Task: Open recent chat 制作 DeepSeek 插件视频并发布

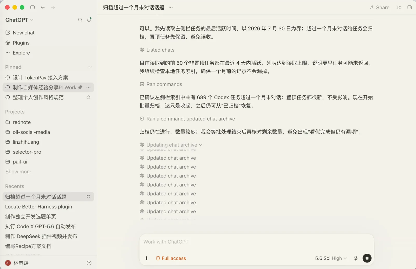Action: [x=48, y=236]
